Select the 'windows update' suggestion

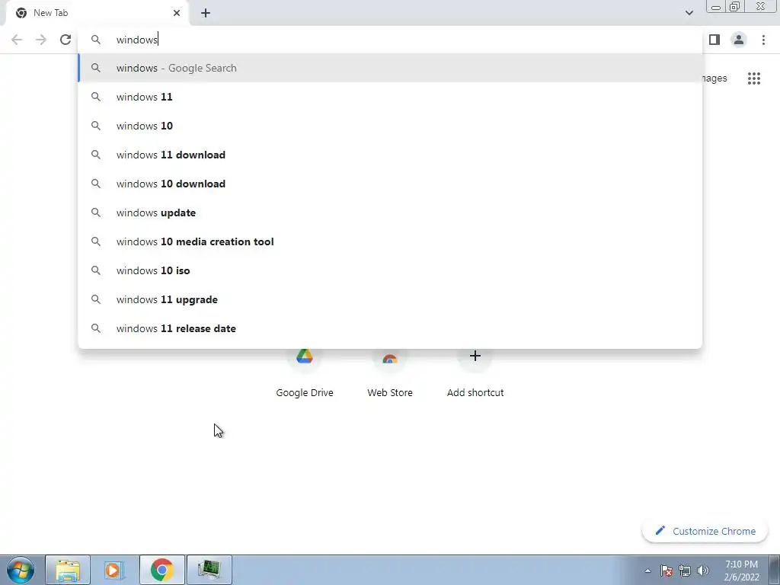[x=391, y=213]
